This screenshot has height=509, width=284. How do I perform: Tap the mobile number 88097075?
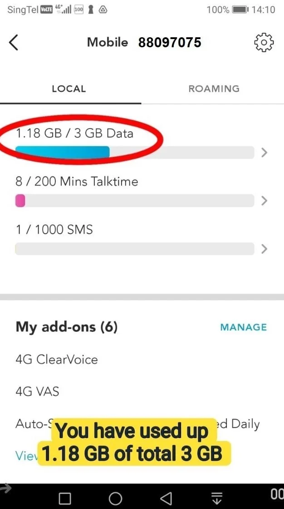(x=170, y=43)
